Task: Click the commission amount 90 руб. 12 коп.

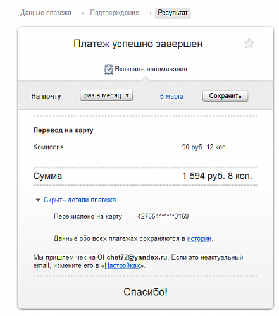Action: click(x=204, y=147)
